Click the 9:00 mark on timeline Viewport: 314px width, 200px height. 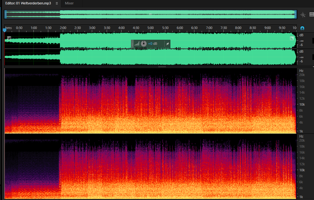pyautogui.click(x=268, y=28)
